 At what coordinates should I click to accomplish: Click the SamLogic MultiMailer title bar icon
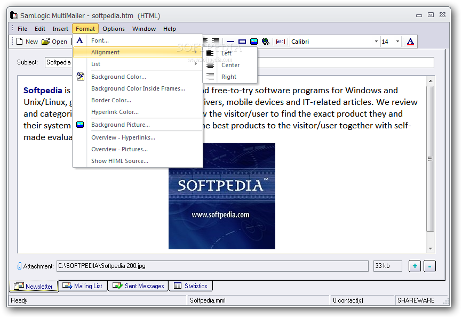[13, 15]
